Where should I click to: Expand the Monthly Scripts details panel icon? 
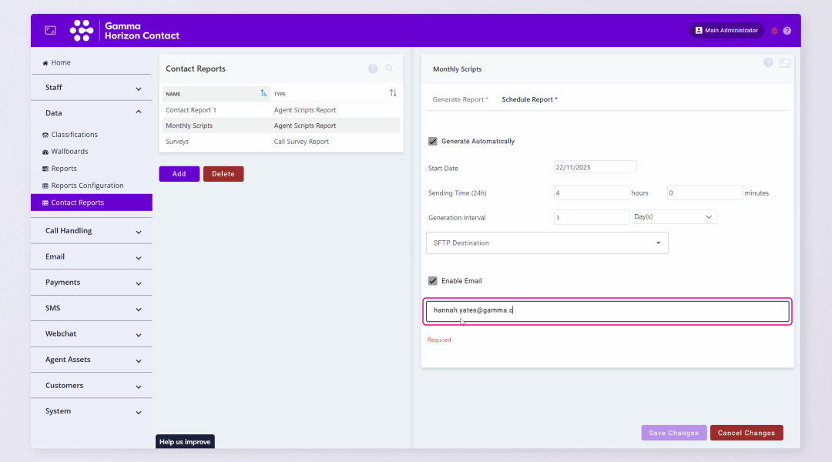[x=785, y=63]
